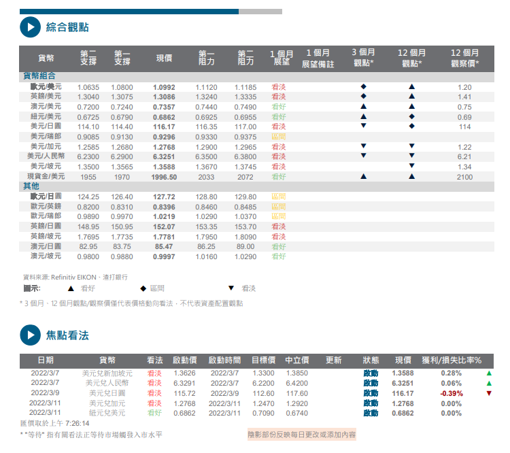Click the 12-month down triangle for 美元/坡元
The width and height of the screenshot is (510, 453).
click(412, 166)
